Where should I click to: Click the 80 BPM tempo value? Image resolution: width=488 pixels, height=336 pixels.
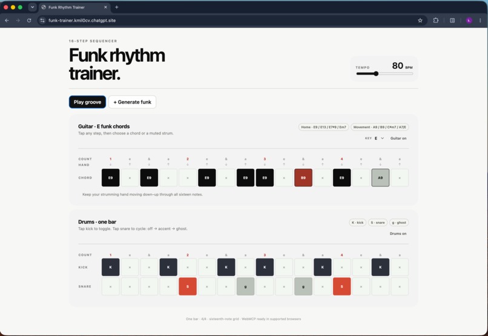tap(402, 65)
